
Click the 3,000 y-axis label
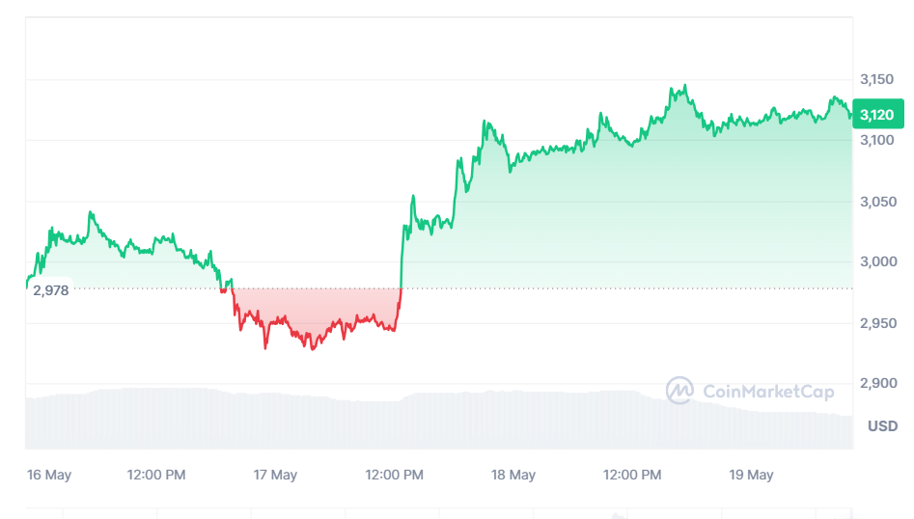878,261
